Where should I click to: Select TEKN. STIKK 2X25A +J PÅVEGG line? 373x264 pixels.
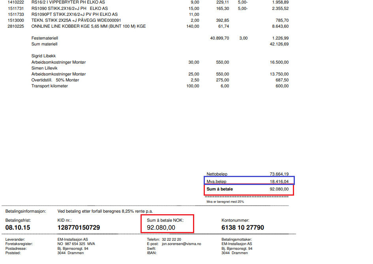tap(76, 20)
